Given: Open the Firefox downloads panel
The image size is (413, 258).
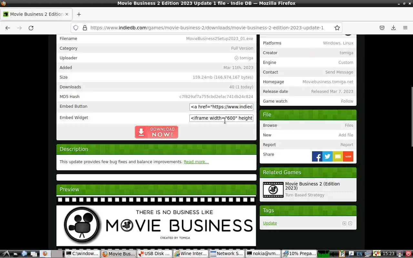Looking at the screenshot, I should (394, 28).
